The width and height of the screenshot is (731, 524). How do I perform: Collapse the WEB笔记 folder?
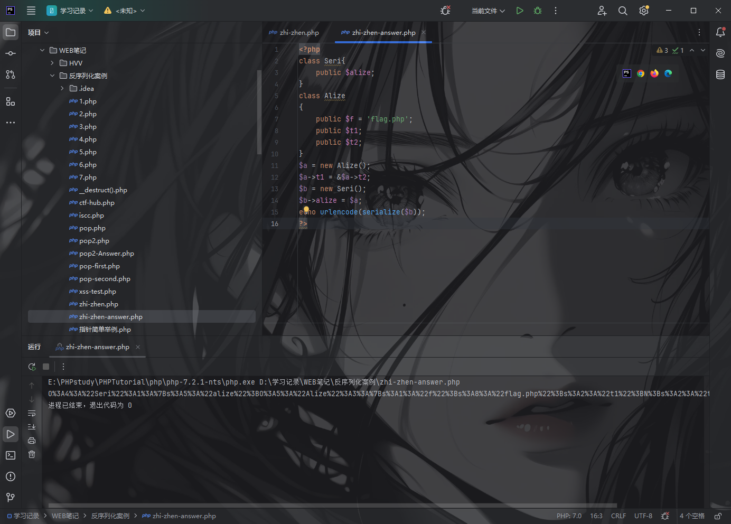pos(42,50)
